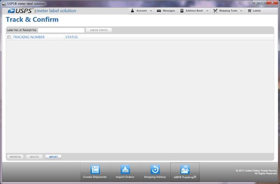Minimize the meter label solution window
The height and width of the screenshot is (184, 280).
pos(256,2)
